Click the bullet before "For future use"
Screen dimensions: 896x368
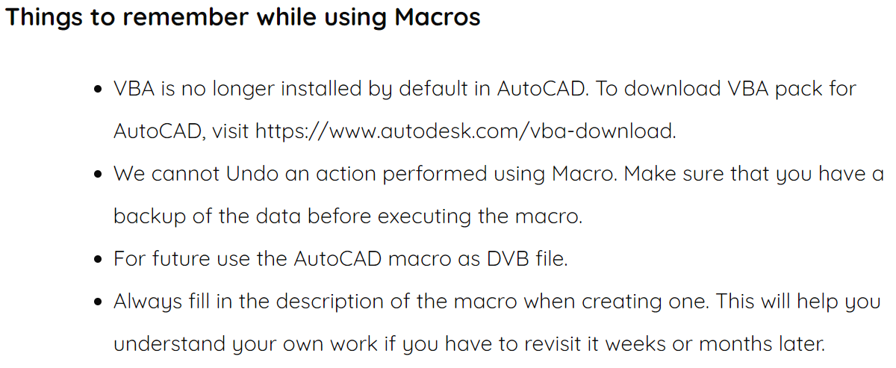click(x=98, y=260)
